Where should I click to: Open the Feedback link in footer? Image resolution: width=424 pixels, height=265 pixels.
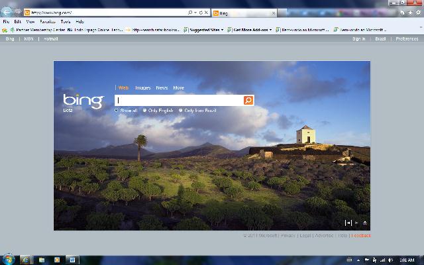click(x=361, y=235)
